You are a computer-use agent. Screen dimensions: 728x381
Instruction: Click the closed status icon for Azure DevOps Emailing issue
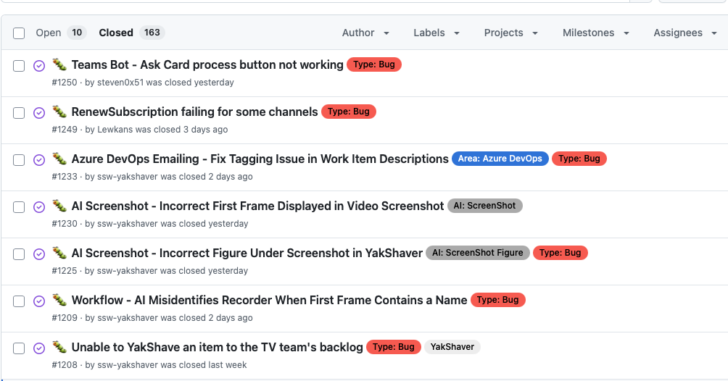tap(39, 160)
